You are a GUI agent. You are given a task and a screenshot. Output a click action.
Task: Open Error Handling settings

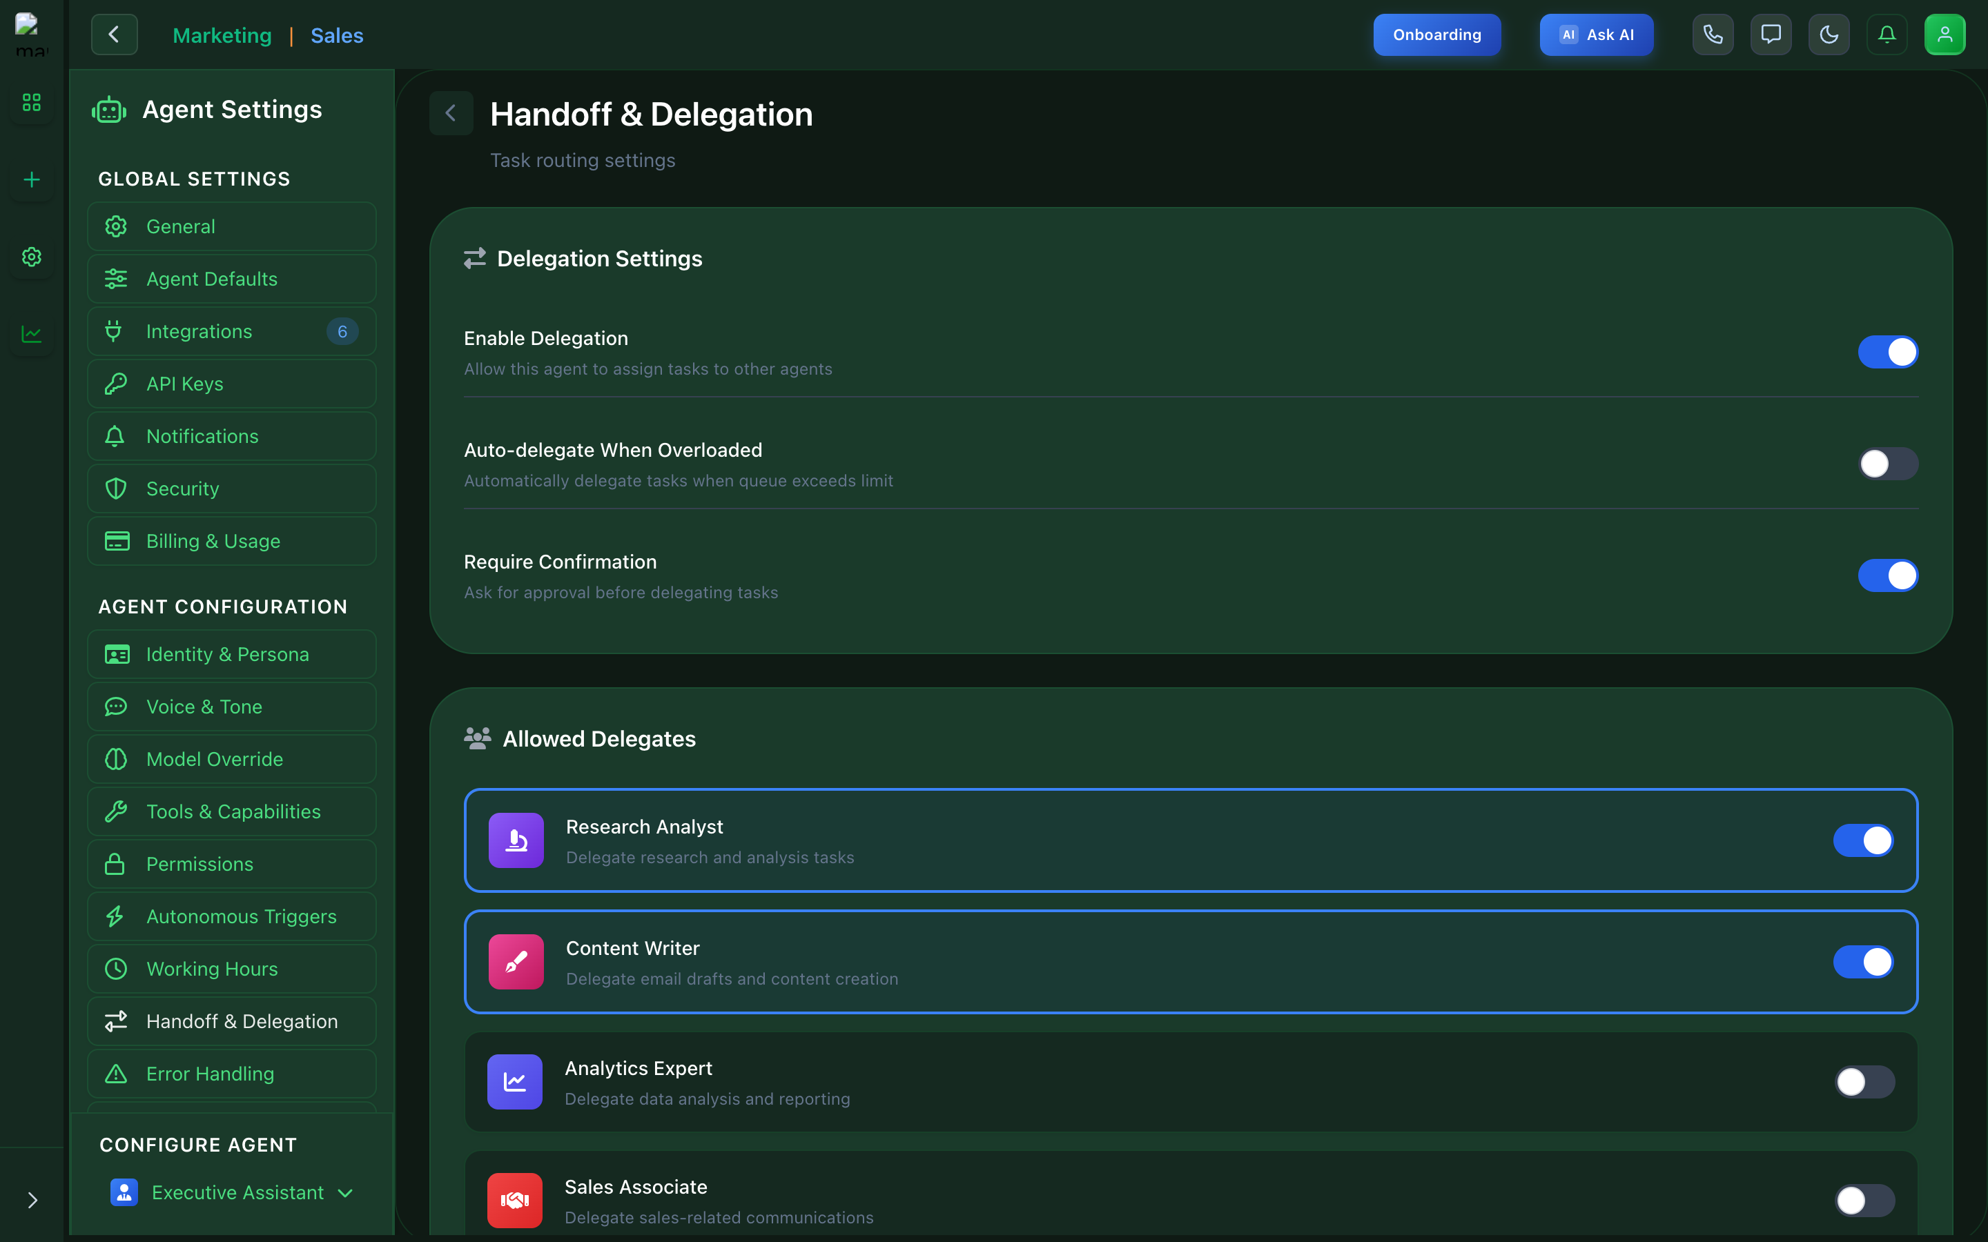tap(232, 1074)
